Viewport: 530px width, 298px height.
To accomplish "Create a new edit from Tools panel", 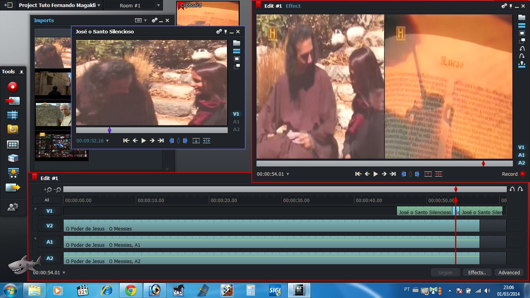I will point(13,115).
